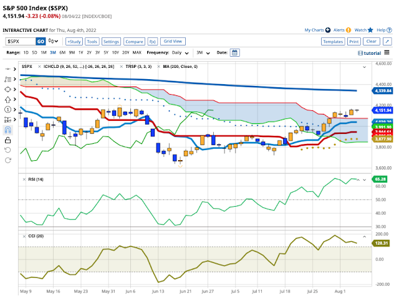The height and width of the screenshot is (299, 399).
Task: Open the Frequency Daily dropdown
Action: [180, 53]
